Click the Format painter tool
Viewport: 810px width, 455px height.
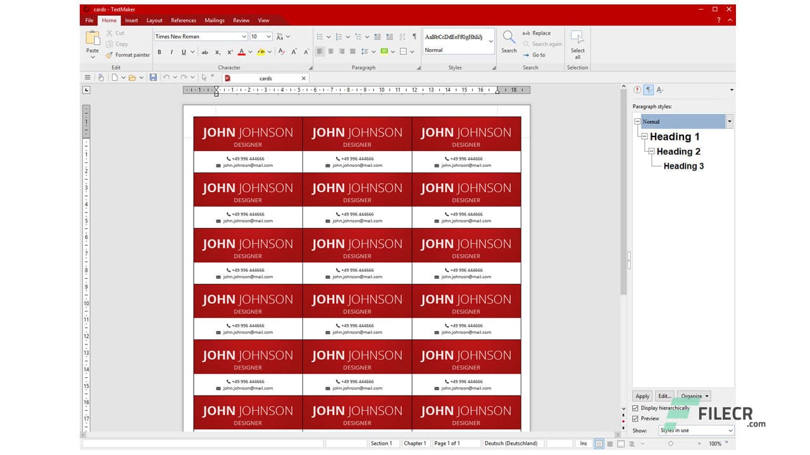[128, 55]
